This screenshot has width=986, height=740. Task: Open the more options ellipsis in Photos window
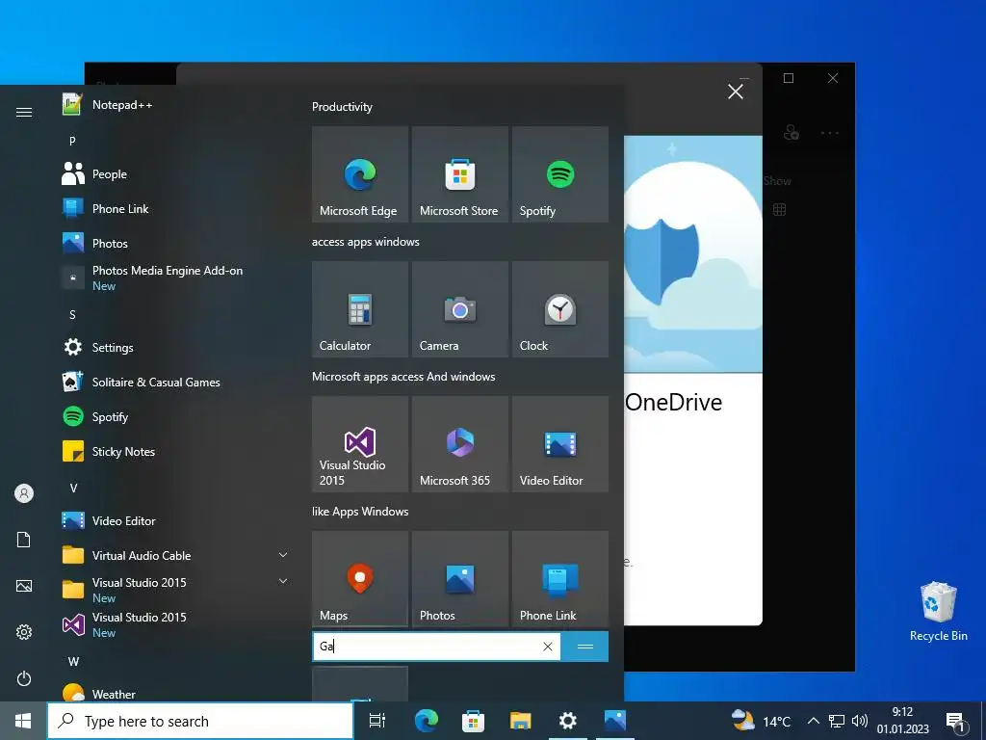click(x=829, y=133)
